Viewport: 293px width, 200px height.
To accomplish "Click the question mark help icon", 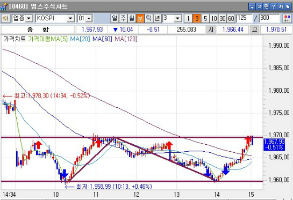I will point(274,7).
